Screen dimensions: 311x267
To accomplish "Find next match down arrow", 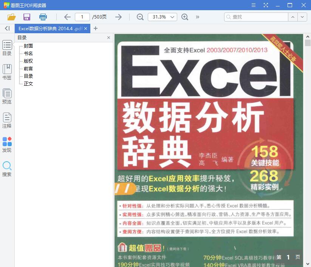I will click(x=302, y=17).
